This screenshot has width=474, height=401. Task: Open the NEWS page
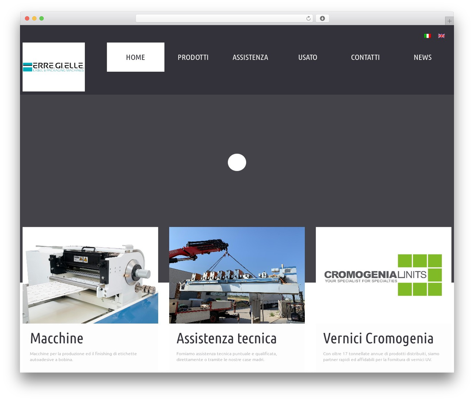coord(423,57)
